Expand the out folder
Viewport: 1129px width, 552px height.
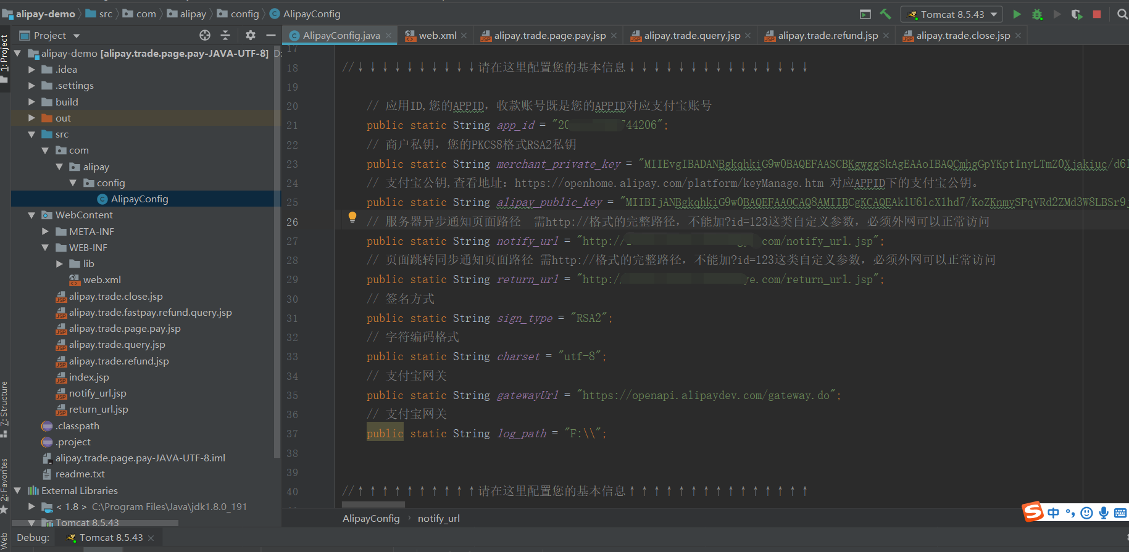pos(31,118)
